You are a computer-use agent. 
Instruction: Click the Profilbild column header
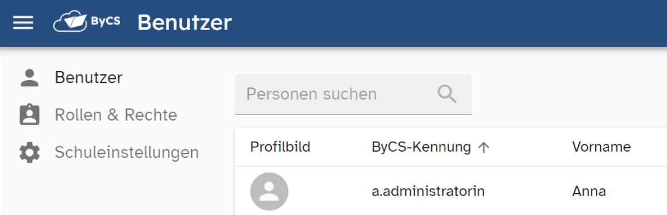coord(280,147)
